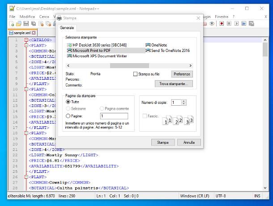Viewport: 273px width, 206px height.
Task: Open the File menu
Action: pos(12,17)
